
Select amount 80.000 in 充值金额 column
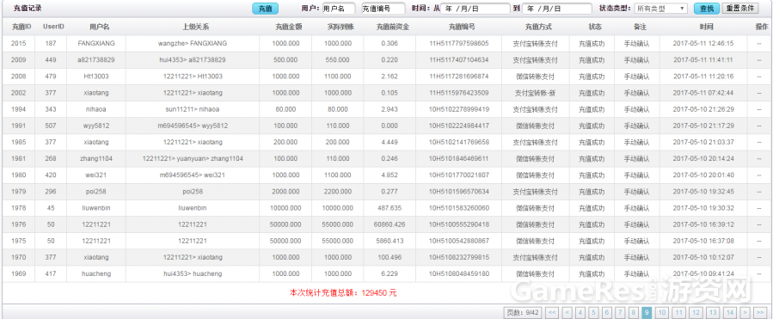(x=285, y=109)
